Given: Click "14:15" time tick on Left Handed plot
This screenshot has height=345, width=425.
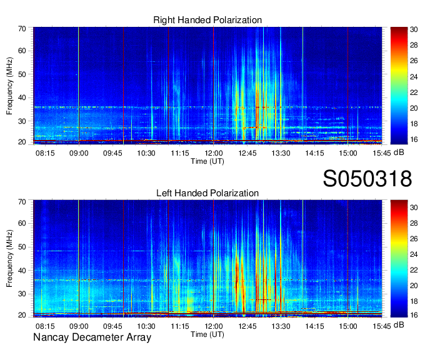Looking at the screenshot, I should coord(314,326).
